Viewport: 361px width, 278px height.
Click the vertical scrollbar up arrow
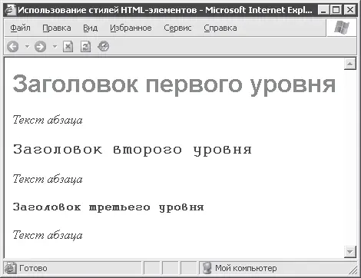click(x=350, y=64)
